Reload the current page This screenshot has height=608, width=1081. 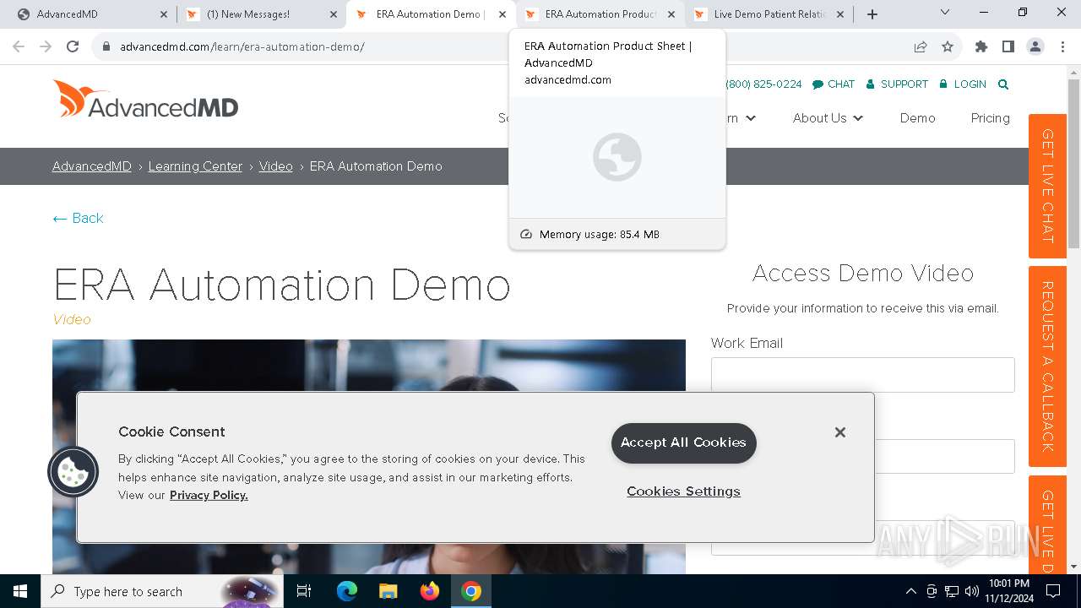73,46
